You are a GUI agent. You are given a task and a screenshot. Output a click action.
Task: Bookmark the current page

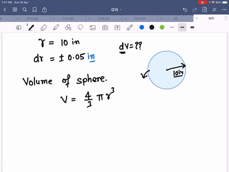34,10
